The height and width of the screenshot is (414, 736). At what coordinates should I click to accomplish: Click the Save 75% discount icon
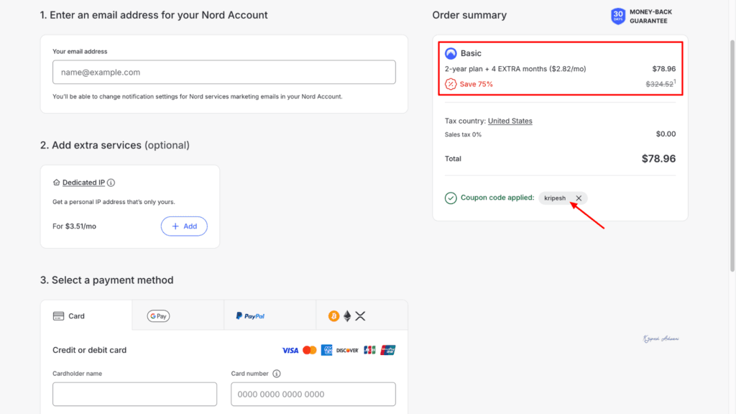(x=451, y=84)
